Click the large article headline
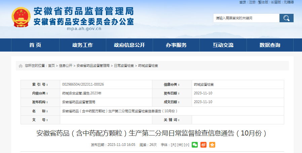This screenshot has width=302, height=153. (x=151, y=133)
